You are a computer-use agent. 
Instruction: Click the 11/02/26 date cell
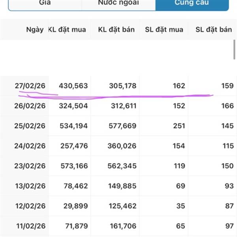(x=30, y=226)
